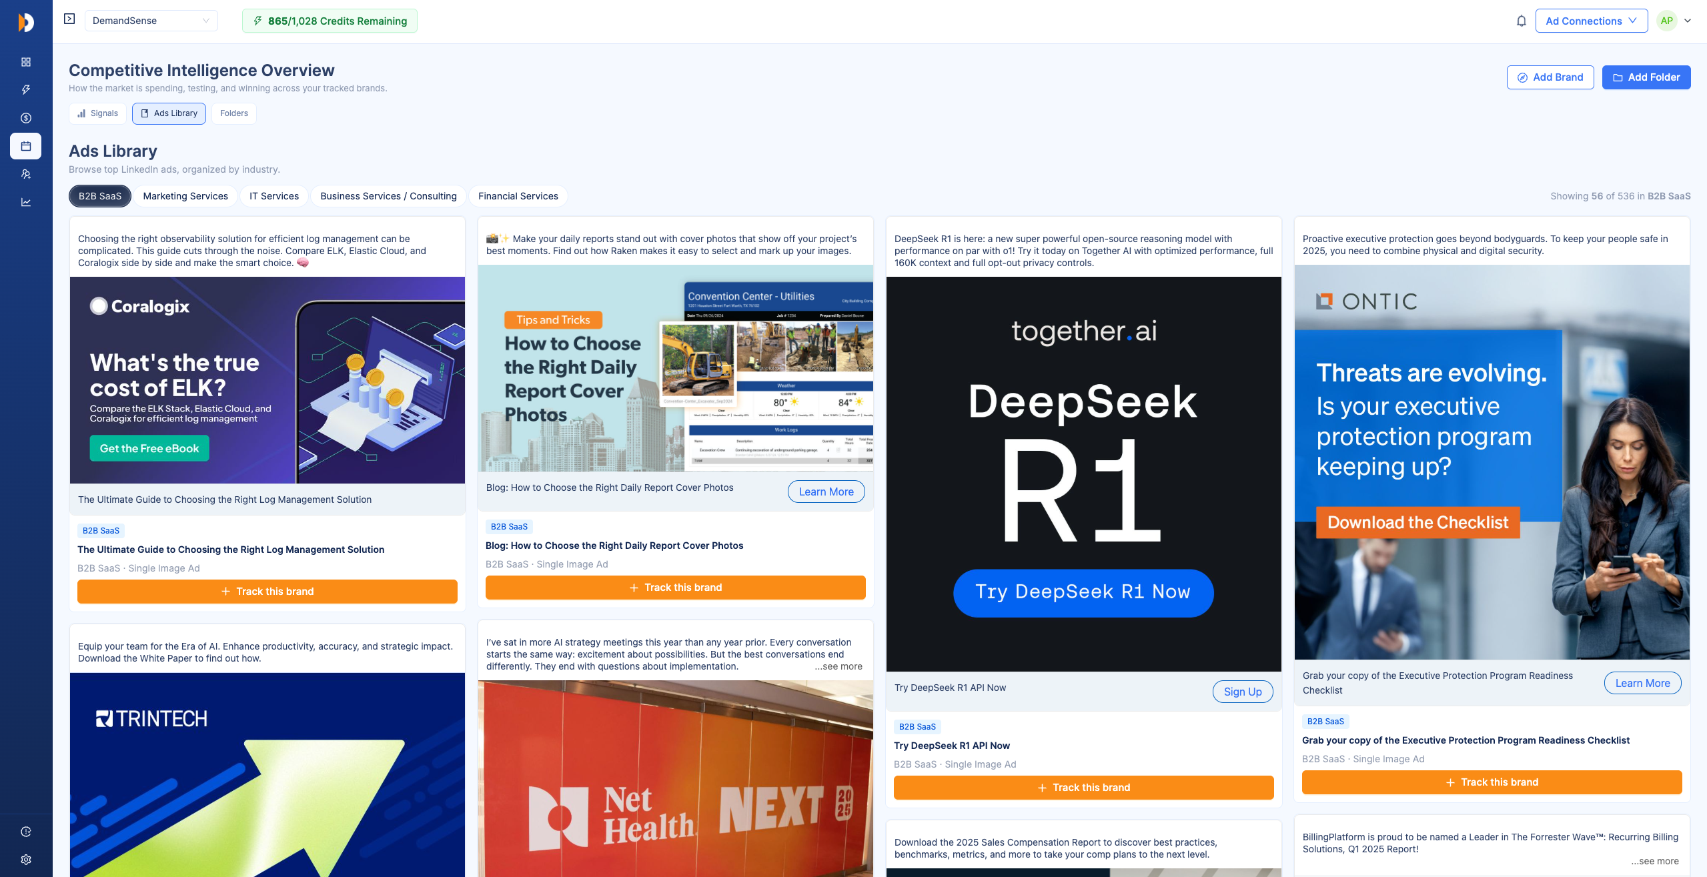Open the lightning bolt sidebar icon
This screenshot has width=1707, height=877.
tap(26, 90)
